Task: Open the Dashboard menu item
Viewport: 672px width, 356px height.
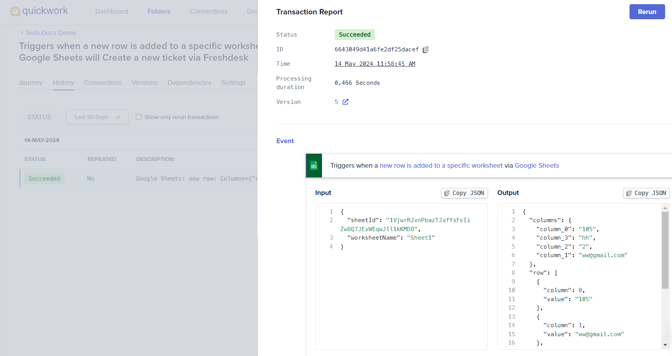Action: click(x=112, y=11)
